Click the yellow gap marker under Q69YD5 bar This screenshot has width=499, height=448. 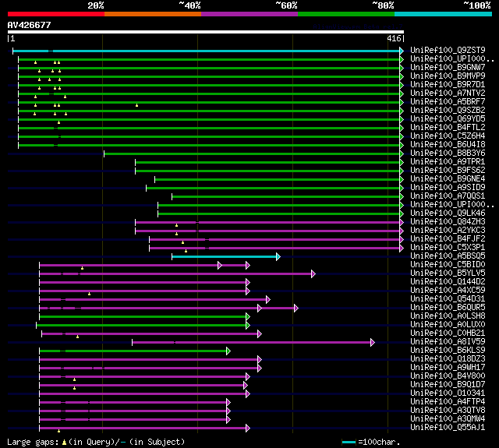[59, 122]
